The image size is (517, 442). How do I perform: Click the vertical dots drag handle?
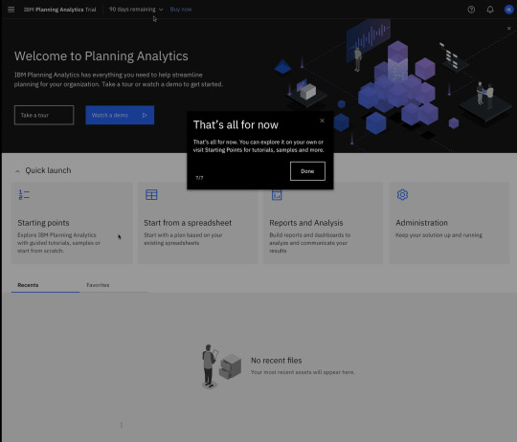click(x=122, y=425)
